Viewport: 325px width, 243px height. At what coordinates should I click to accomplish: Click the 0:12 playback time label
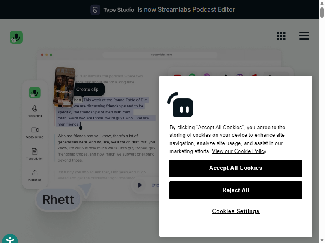[x=155, y=185]
